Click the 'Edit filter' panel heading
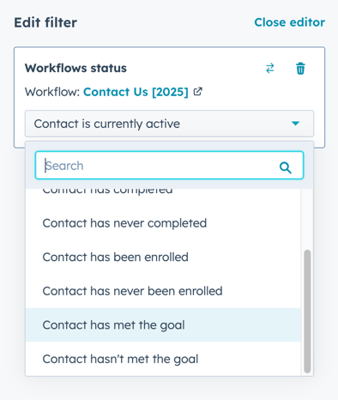338x400 pixels. 45,22
